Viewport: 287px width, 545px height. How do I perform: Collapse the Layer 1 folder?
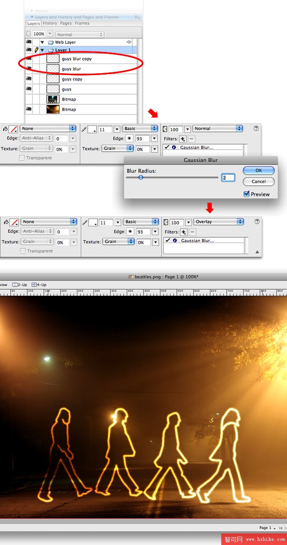[43, 50]
